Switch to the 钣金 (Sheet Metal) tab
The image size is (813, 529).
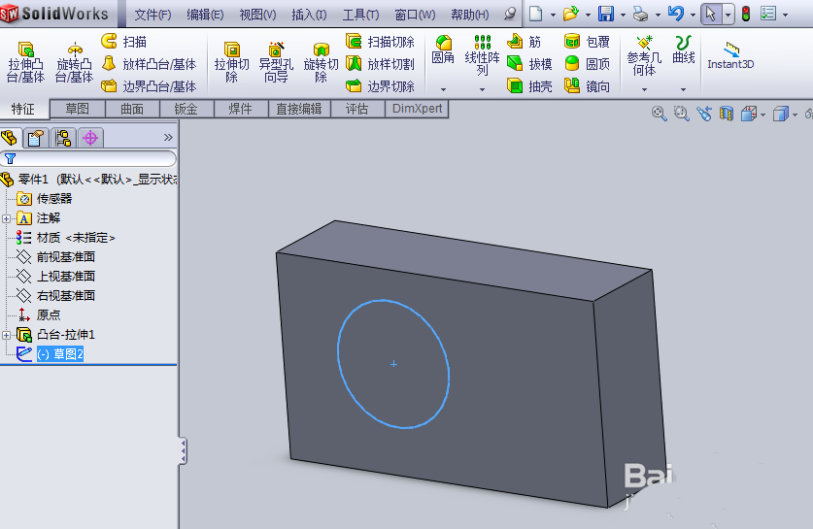point(186,109)
